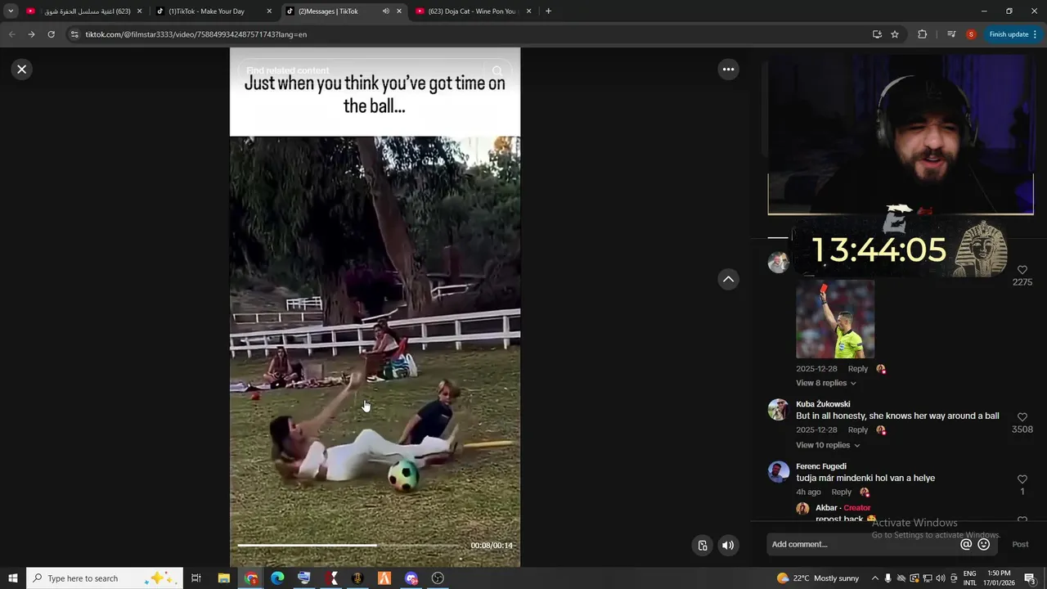This screenshot has height=589, width=1047.
Task: Close the Messages | TikTok tab
Action: tap(399, 11)
